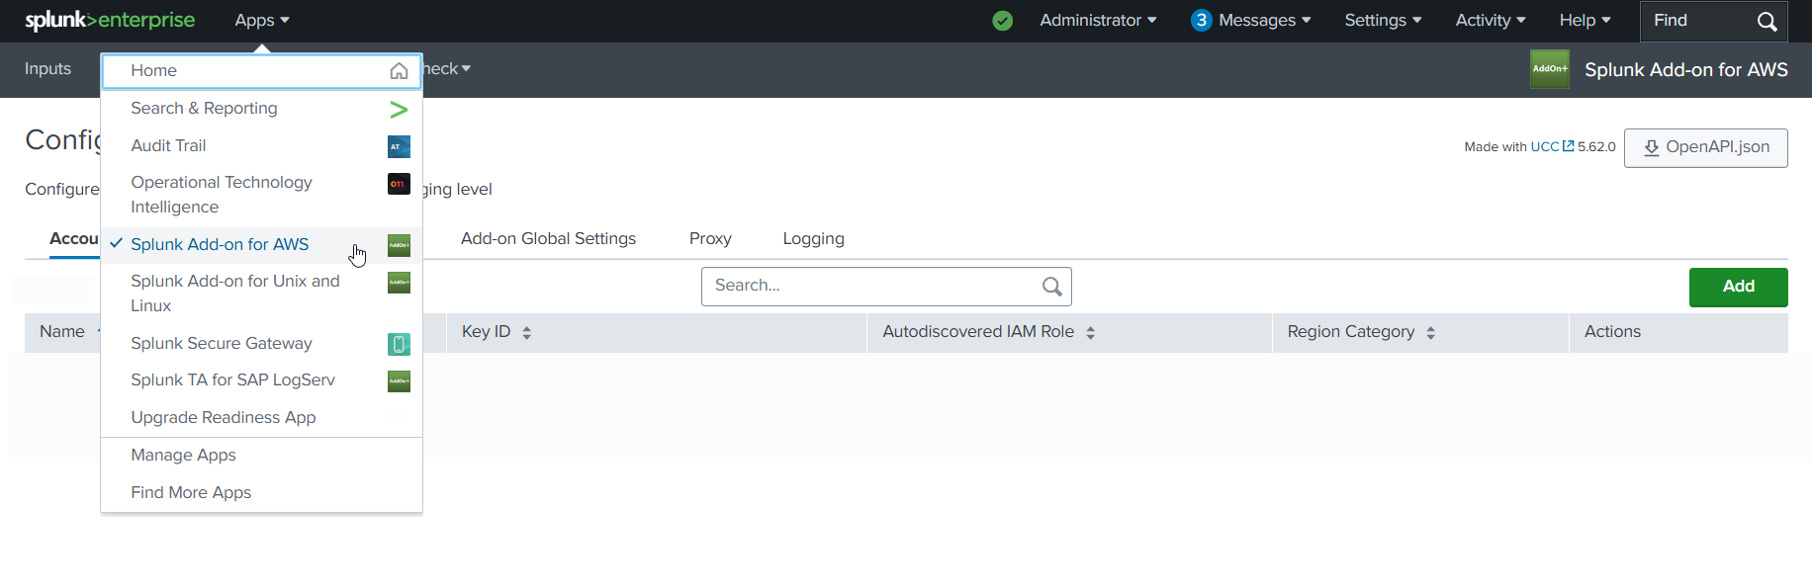
Task: Click the Splunk TA for SAP LogServ icon
Action: [399, 380]
